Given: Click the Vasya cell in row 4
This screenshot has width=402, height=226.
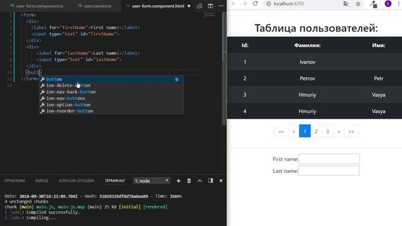Looking at the screenshot, I should pyautogui.click(x=379, y=111).
